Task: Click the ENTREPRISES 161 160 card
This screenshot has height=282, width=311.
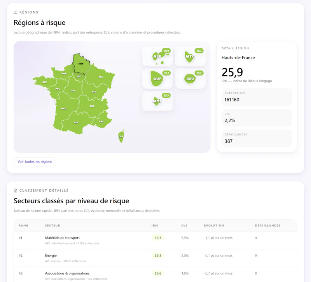Action: pyautogui.click(x=257, y=97)
